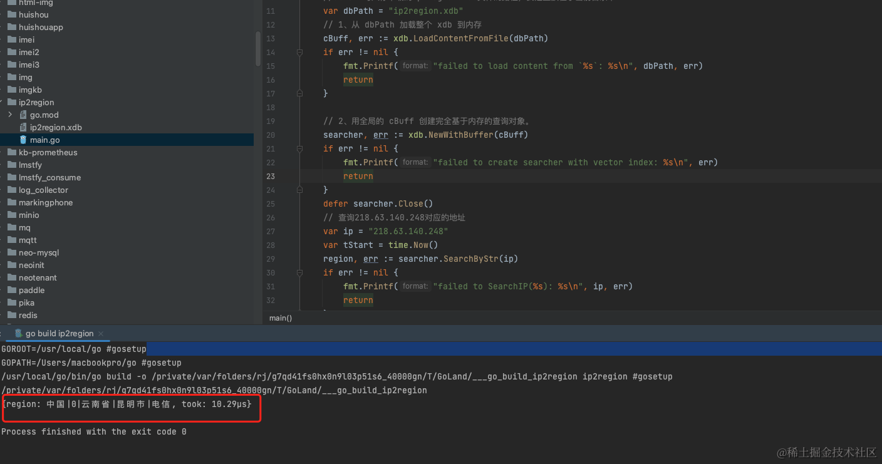Click the return statement on line 16
882x464 pixels.
click(x=358, y=80)
